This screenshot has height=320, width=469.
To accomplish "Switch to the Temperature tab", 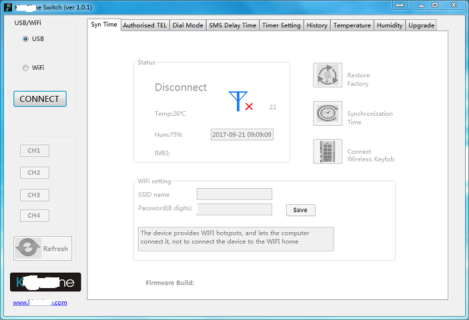I will point(352,25).
